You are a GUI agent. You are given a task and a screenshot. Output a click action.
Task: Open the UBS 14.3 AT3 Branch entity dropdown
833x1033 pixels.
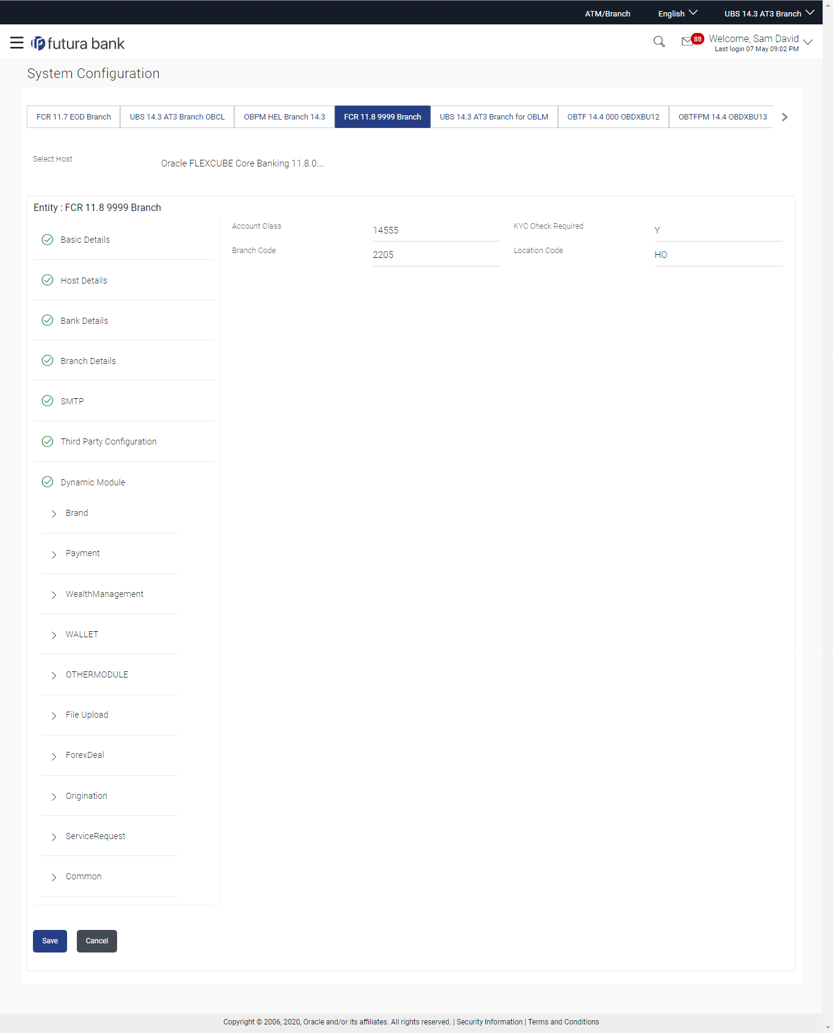[x=769, y=13]
